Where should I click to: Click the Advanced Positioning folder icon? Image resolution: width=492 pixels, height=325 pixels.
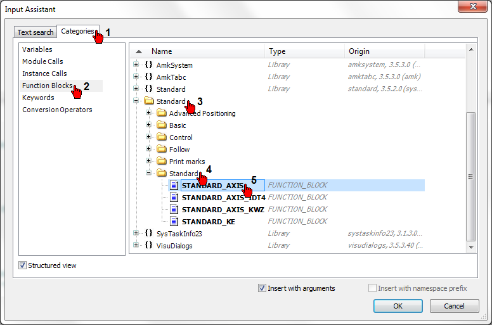(x=162, y=113)
